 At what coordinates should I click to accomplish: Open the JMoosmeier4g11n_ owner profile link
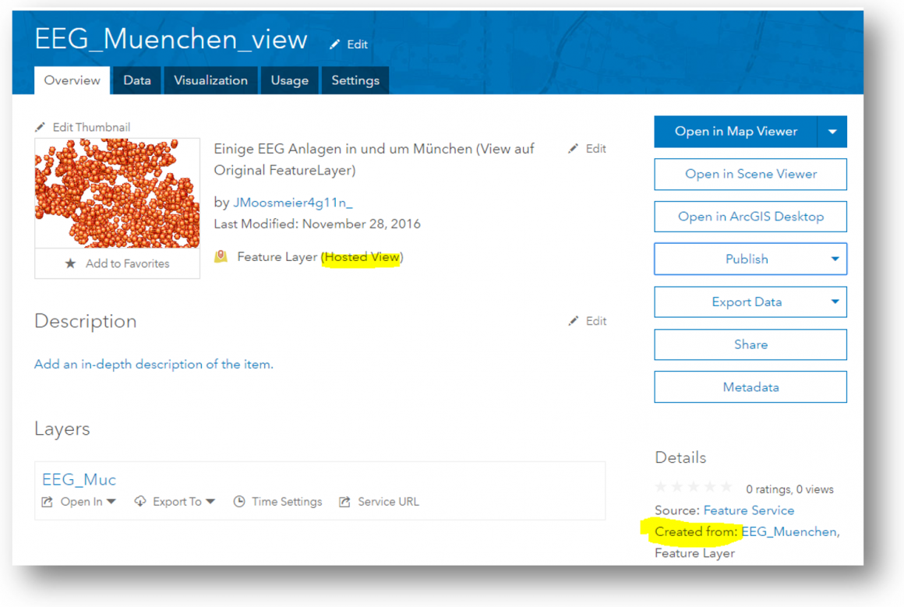click(292, 203)
